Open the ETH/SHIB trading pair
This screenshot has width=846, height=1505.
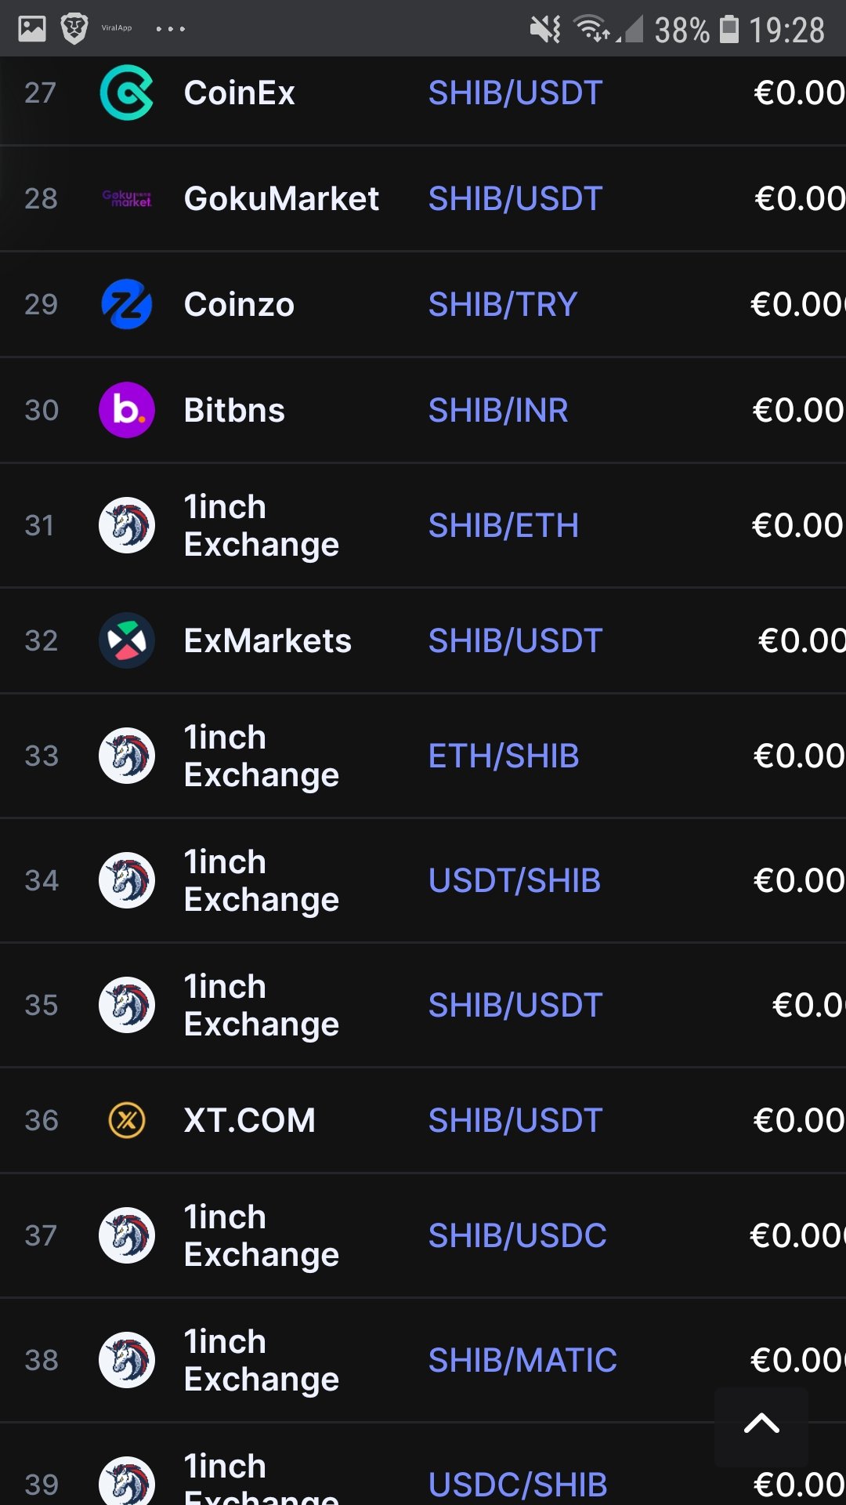click(504, 756)
